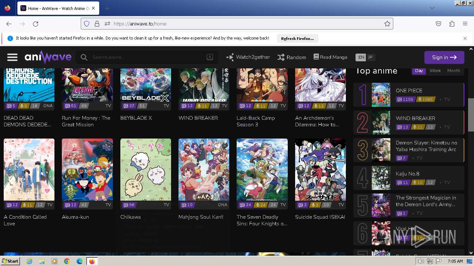The height and width of the screenshot is (266, 474).
Task: Open the BEYBLADE X poster
Action: click(146, 85)
